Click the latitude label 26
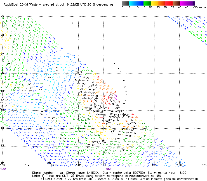The height and width of the screenshot is (181, 207). pyautogui.click(x=2, y=16)
